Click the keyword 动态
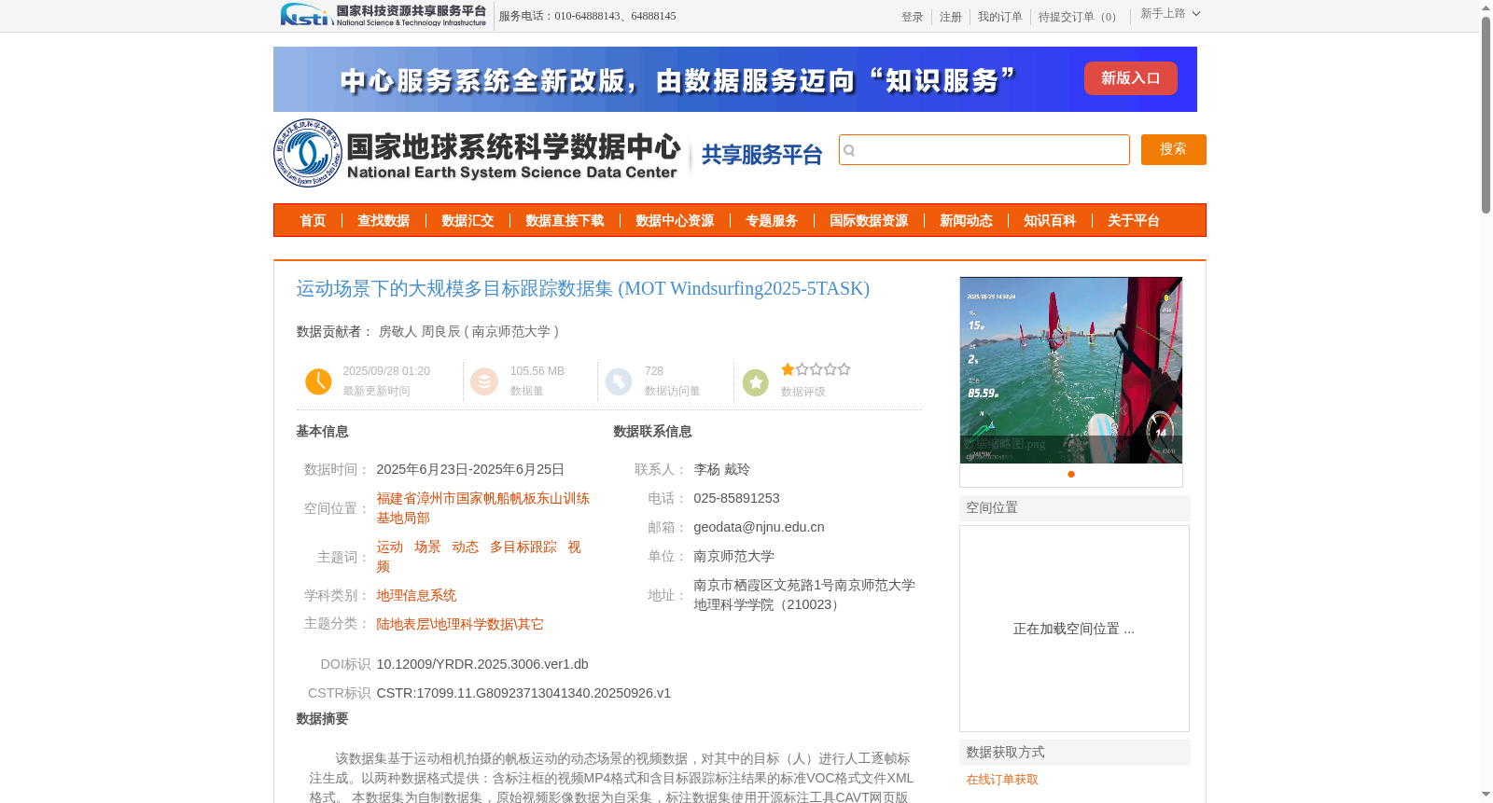1493x803 pixels. [465, 547]
